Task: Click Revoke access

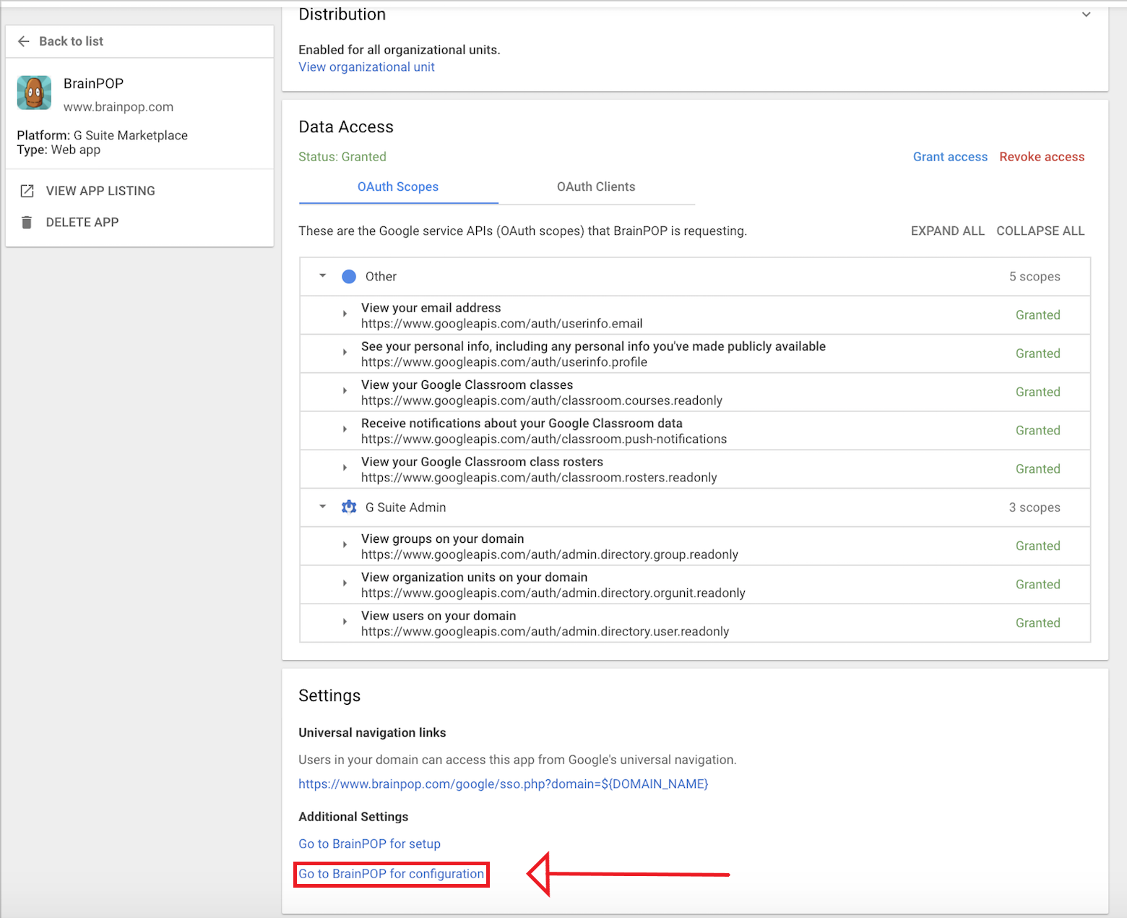Action: pyautogui.click(x=1042, y=157)
